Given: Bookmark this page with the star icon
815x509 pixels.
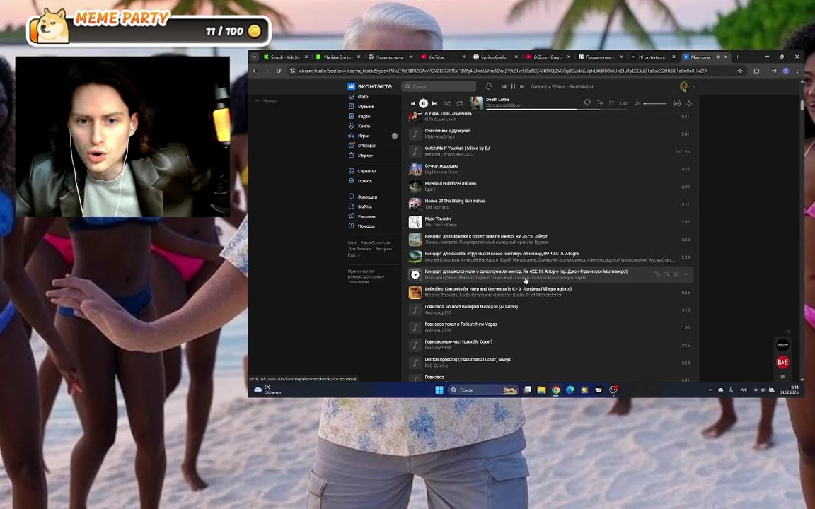Looking at the screenshot, I should 740,71.
